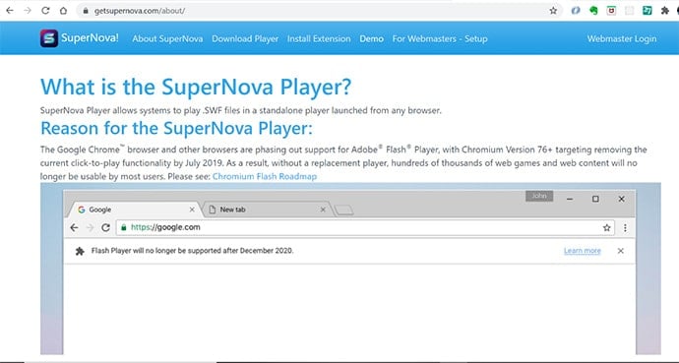679x363 pixels.
Task: Click the pictured https://google.com address field
Action: point(365,227)
